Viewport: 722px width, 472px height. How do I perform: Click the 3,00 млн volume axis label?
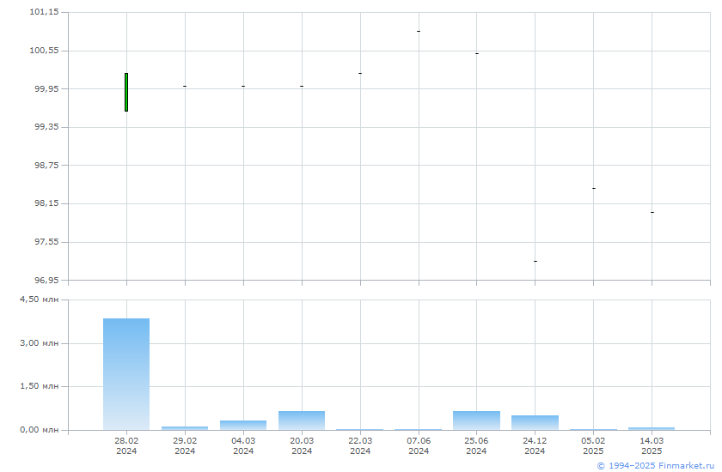click(40, 343)
